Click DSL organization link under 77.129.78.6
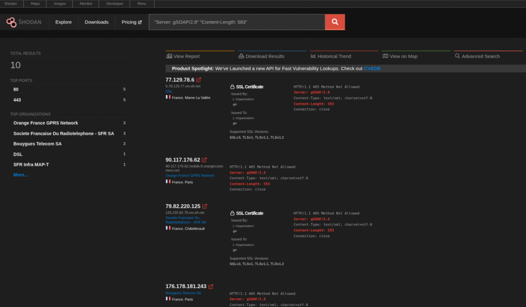This screenshot has height=307, width=526. (x=168, y=91)
